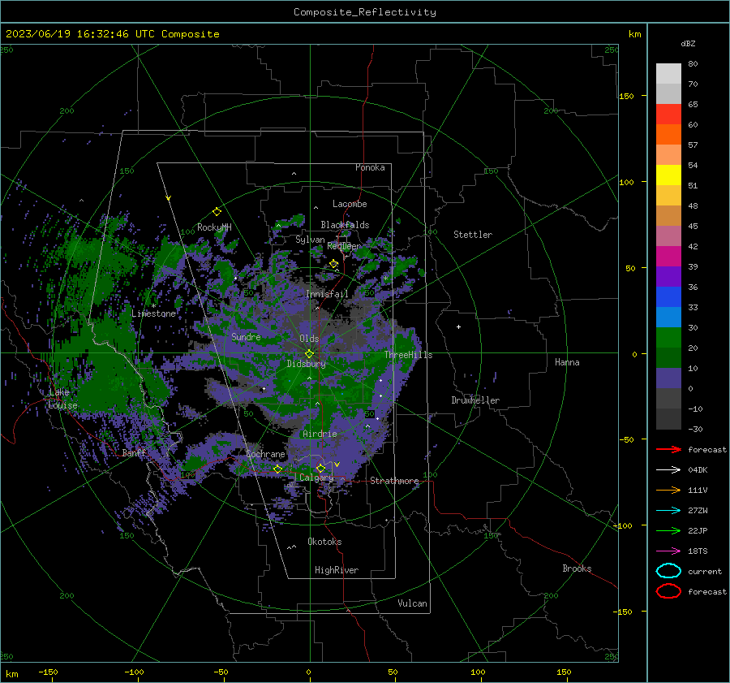Select the red 60-65 dBZ color swatch
Screen dimensions: 730x683
point(668,115)
